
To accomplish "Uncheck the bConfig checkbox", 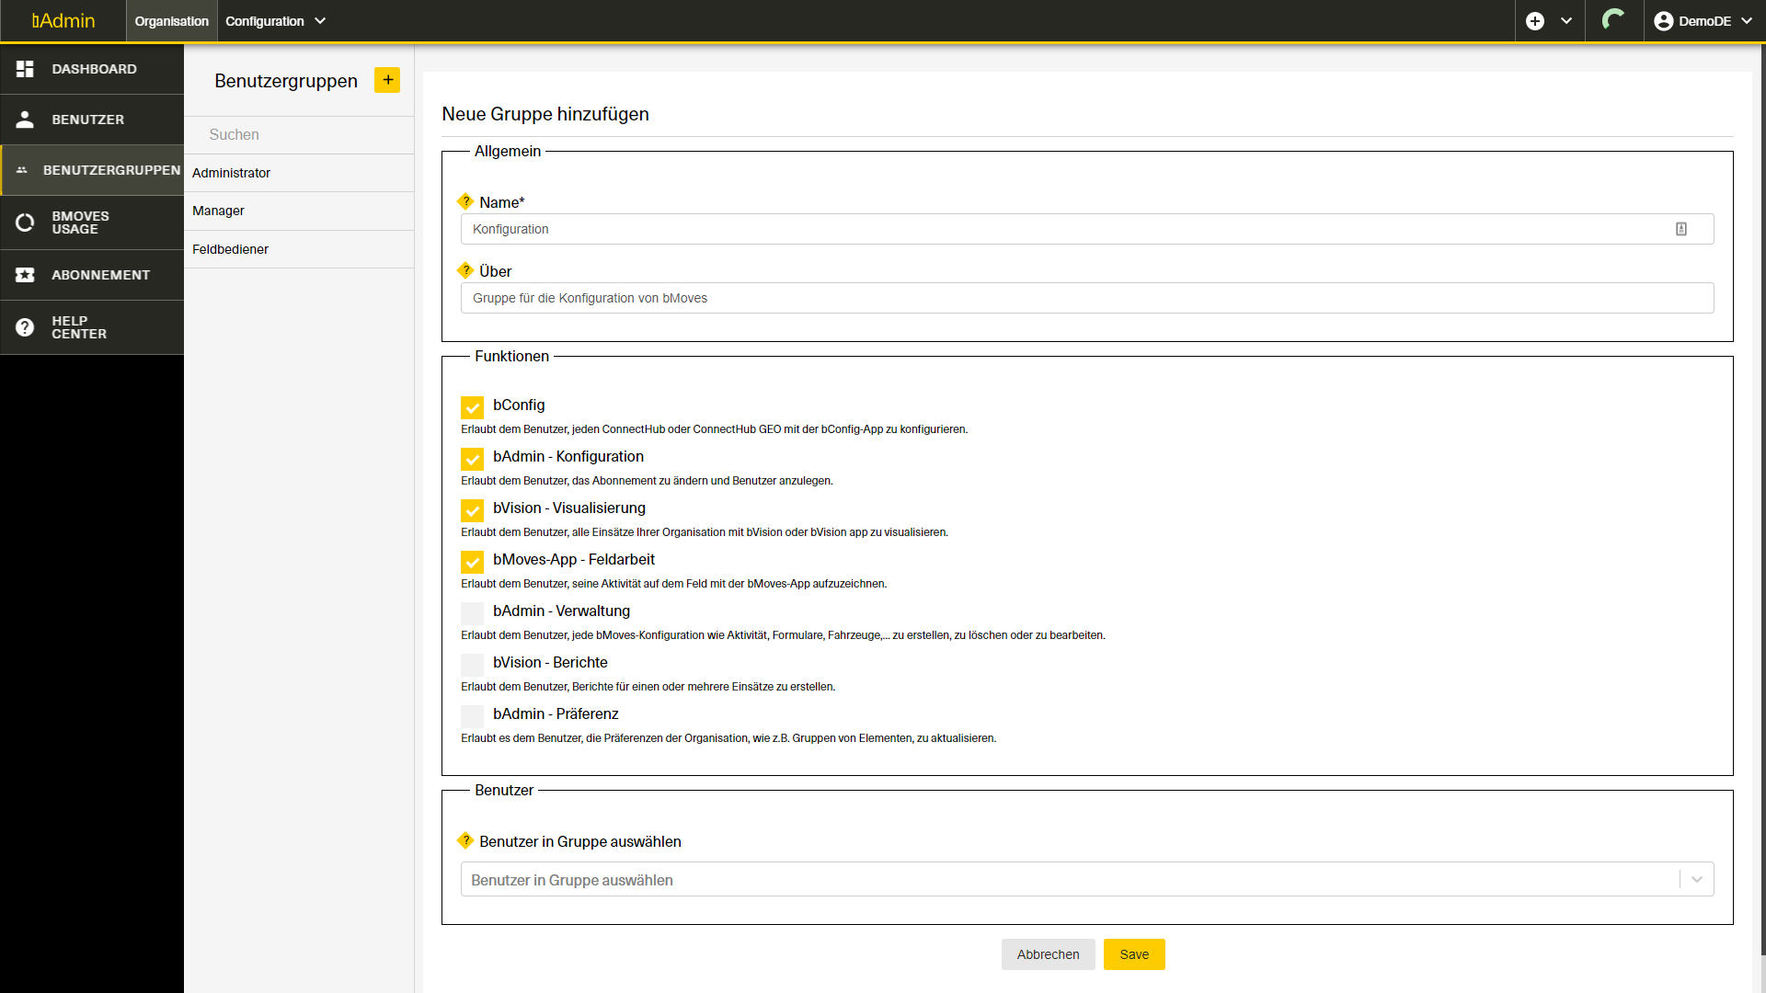I will click(x=472, y=406).
